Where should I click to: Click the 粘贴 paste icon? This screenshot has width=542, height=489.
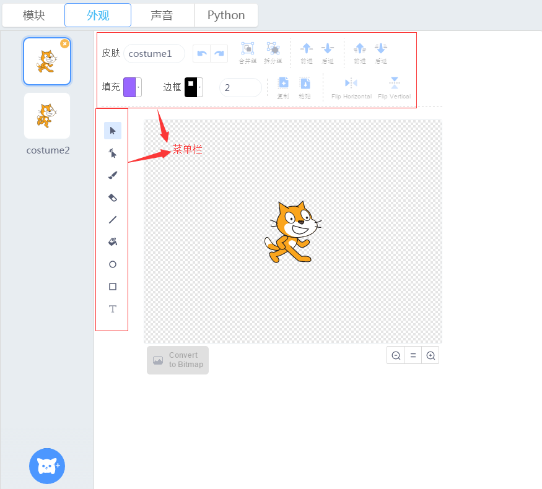(305, 88)
